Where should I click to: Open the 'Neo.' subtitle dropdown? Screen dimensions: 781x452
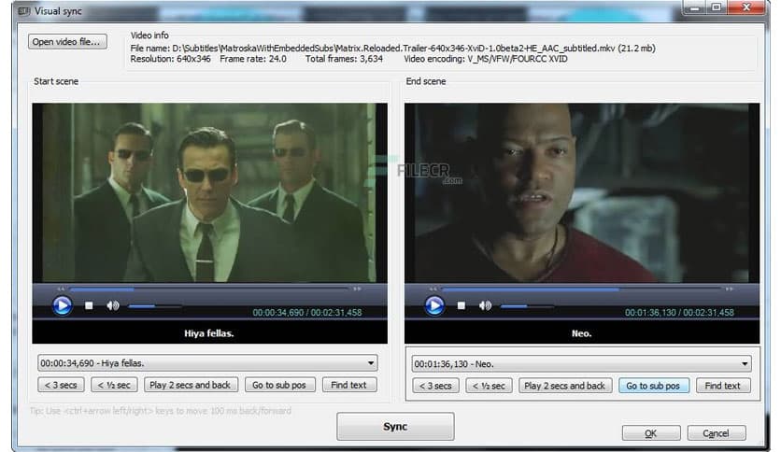pyautogui.click(x=745, y=364)
